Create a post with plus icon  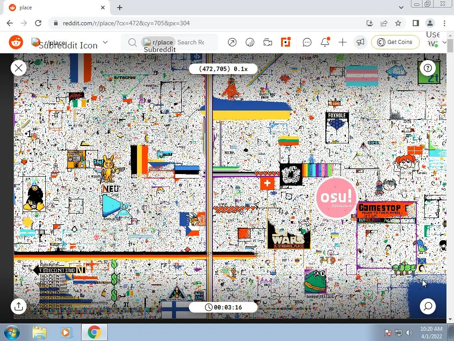(x=343, y=42)
